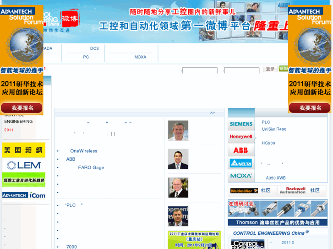Click the >> more link in news header
Viewport: 333px width, 249px height.
[x=212, y=112]
